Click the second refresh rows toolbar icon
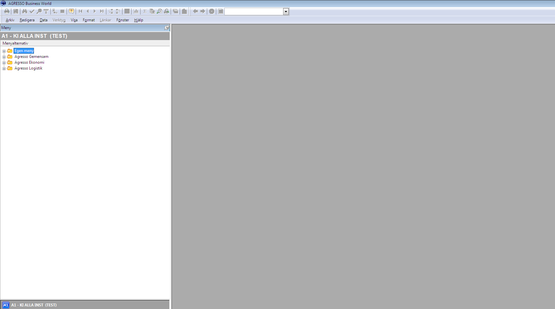555x309 pixels. [x=118, y=11]
